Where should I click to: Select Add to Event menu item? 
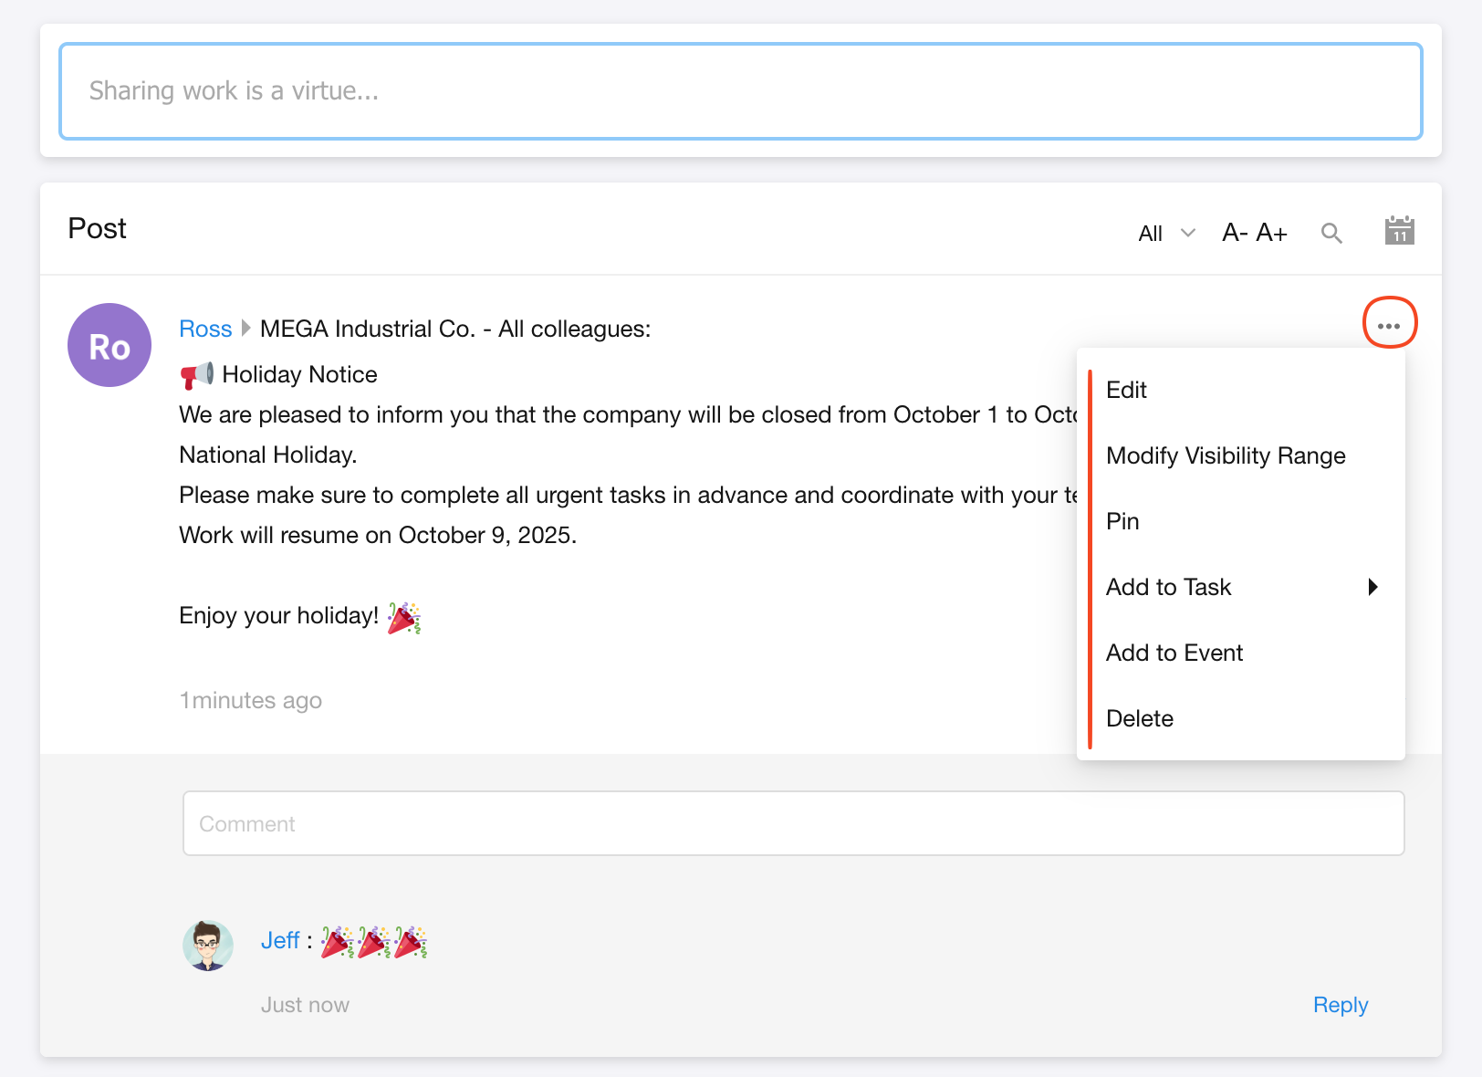pos(1174,653)
